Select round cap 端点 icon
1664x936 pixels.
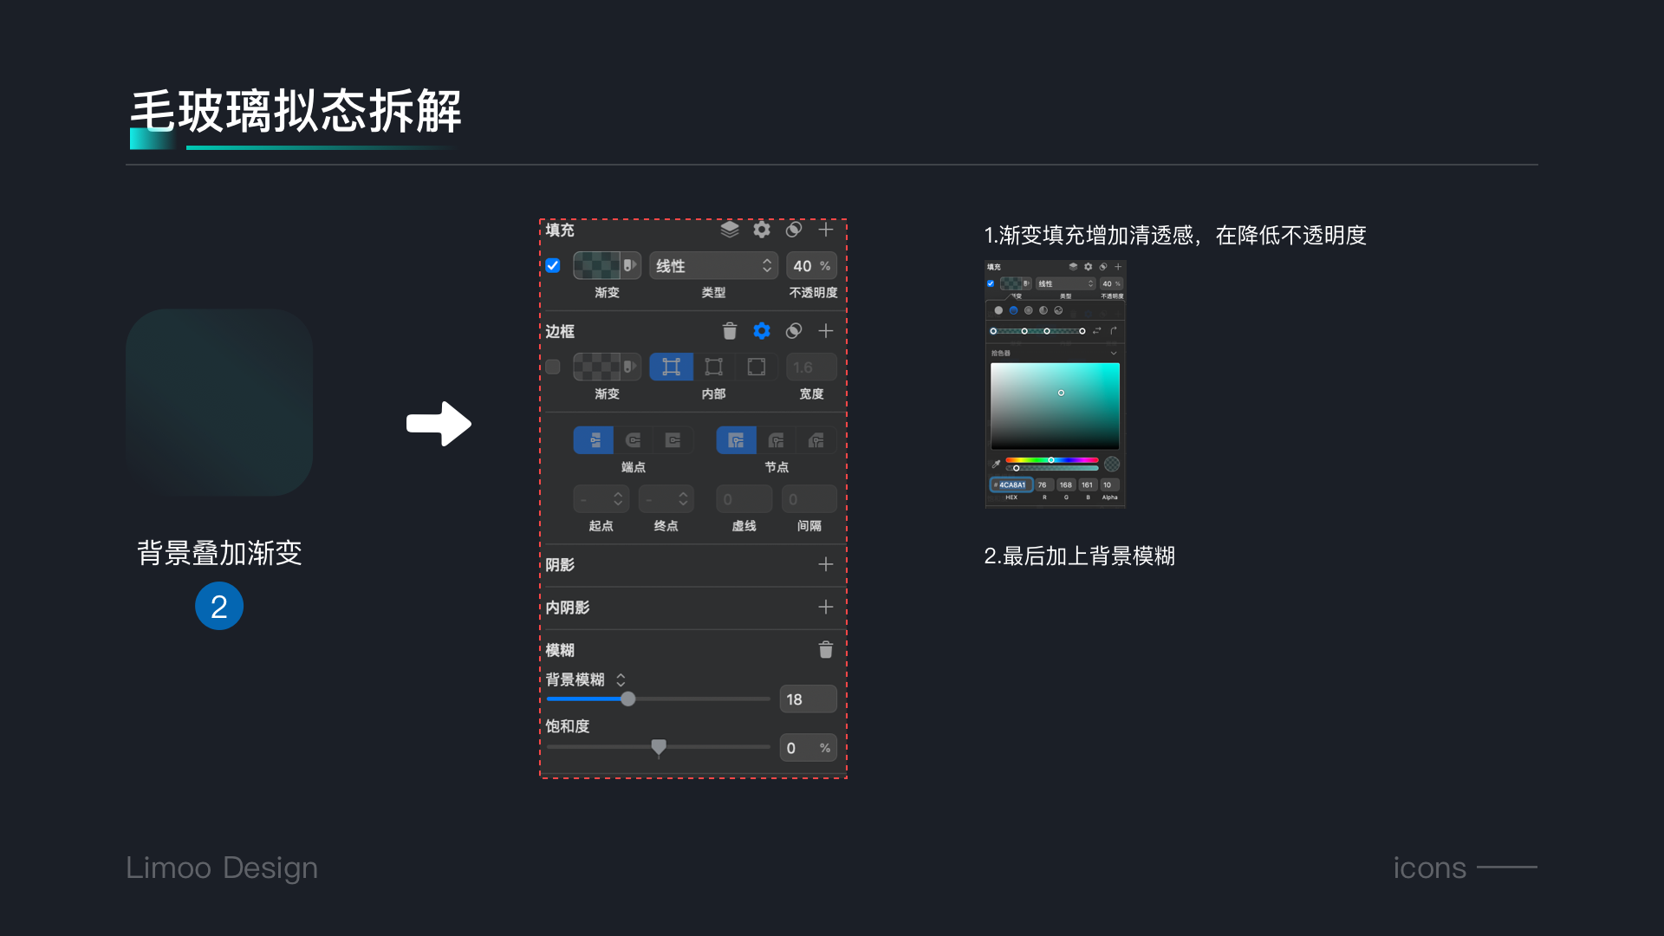(634, 440)
